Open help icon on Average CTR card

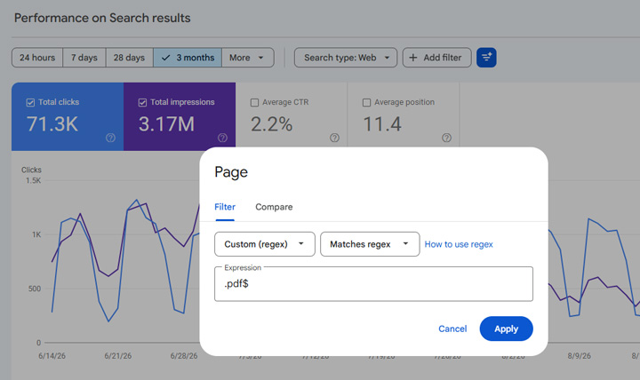pos(335,138)
